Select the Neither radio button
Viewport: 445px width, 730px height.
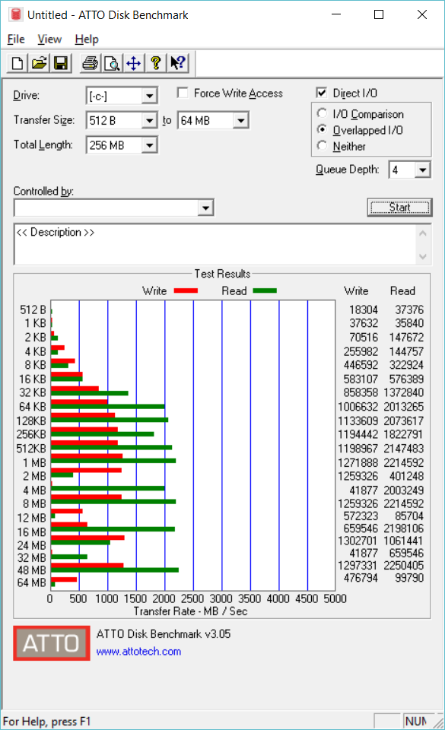tap(322, 146)
